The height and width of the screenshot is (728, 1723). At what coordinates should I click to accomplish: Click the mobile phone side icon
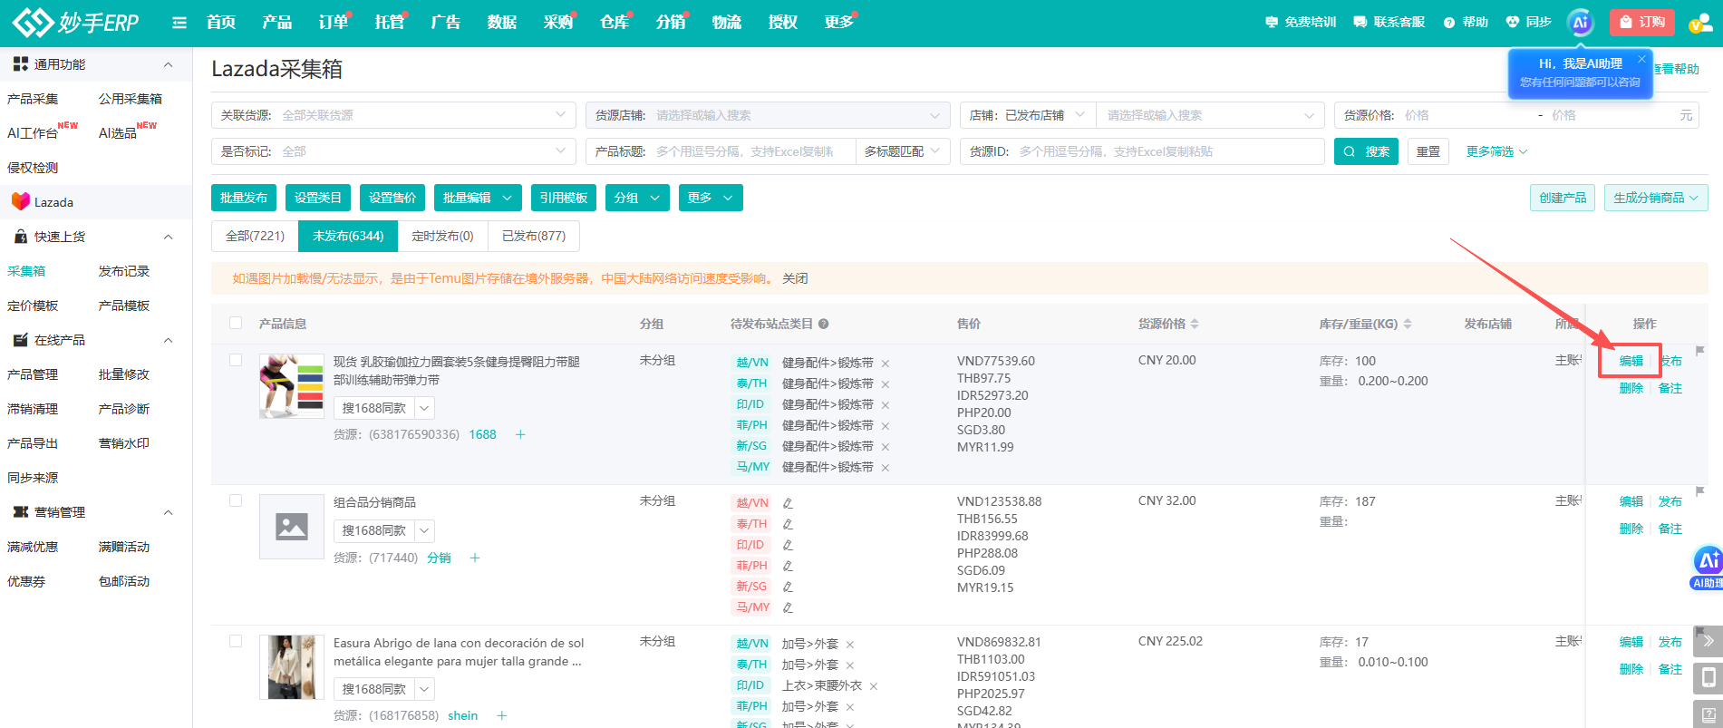(x=1708, y=678)
